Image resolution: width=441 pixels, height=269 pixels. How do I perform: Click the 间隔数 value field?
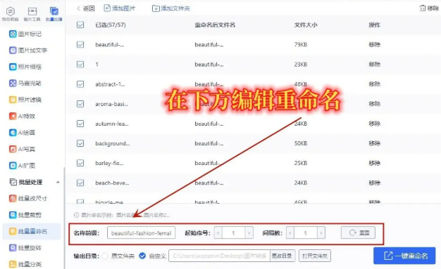306,232
